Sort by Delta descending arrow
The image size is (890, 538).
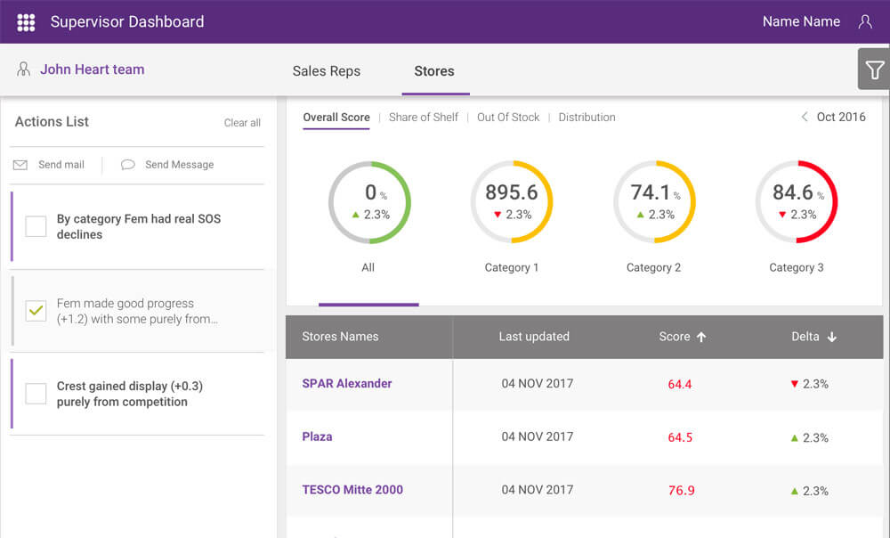pyautogui.click(x=831, y=337)
